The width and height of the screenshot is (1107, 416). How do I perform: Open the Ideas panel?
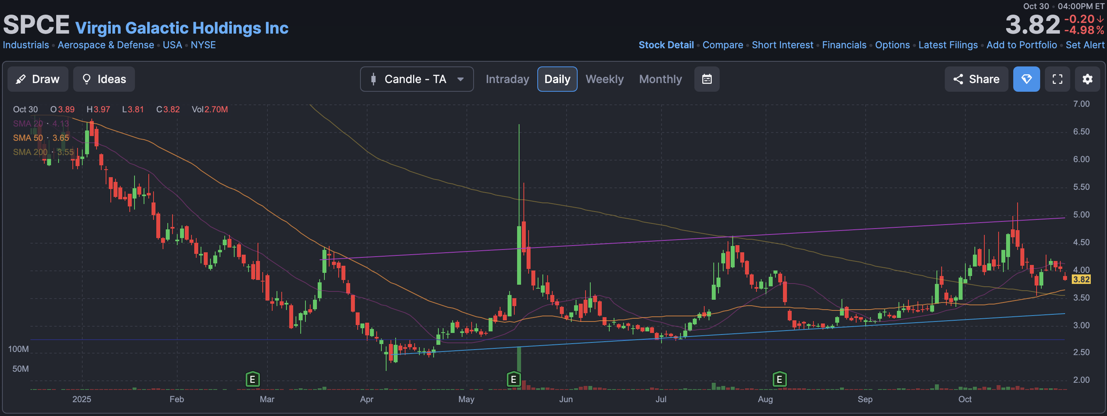(x=104, y=79)
